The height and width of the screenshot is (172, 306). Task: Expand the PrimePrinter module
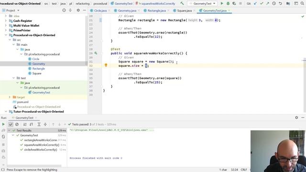[x=6, y=30]
